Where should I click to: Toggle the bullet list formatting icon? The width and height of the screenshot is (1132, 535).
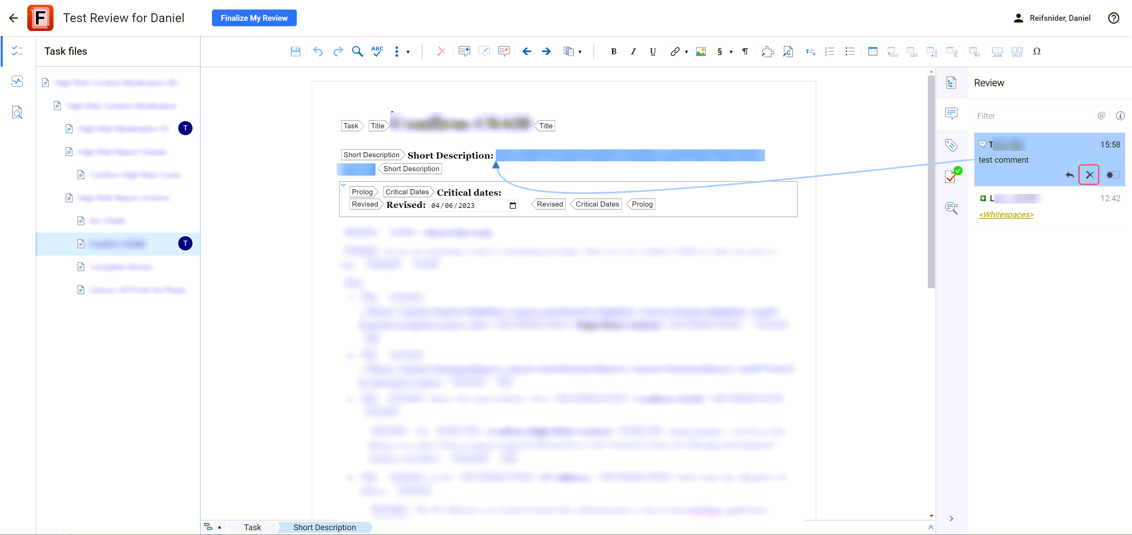point(850,51)
